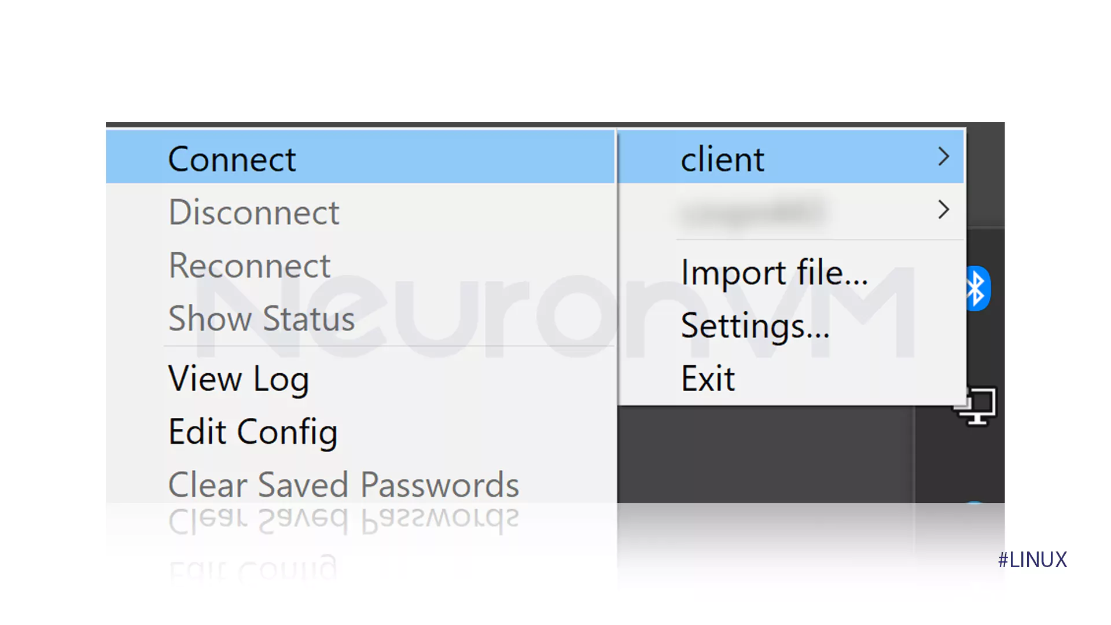
Task: Select Exit from the submenu
Action: pyautogui.click(x=707, y=378)
